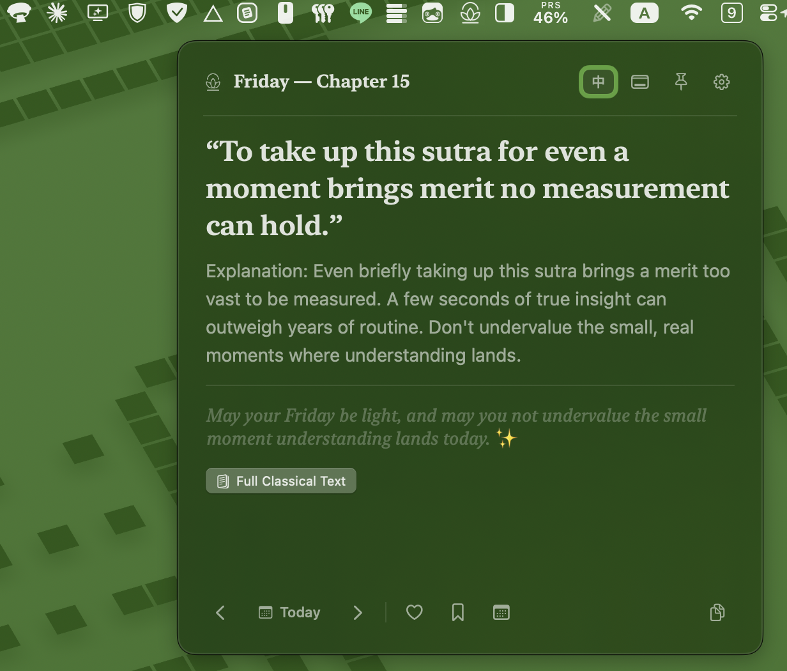Toggle Chinese language with the 中 button

point(599,82)
